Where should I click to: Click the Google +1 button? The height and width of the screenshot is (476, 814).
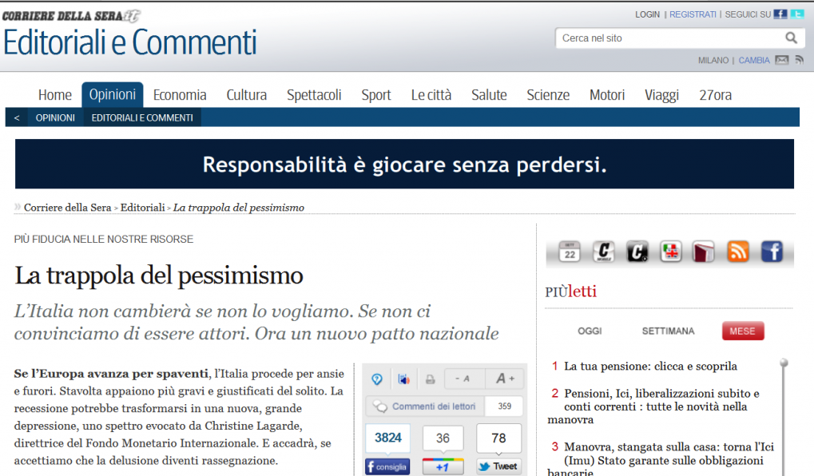coord(443,466)
